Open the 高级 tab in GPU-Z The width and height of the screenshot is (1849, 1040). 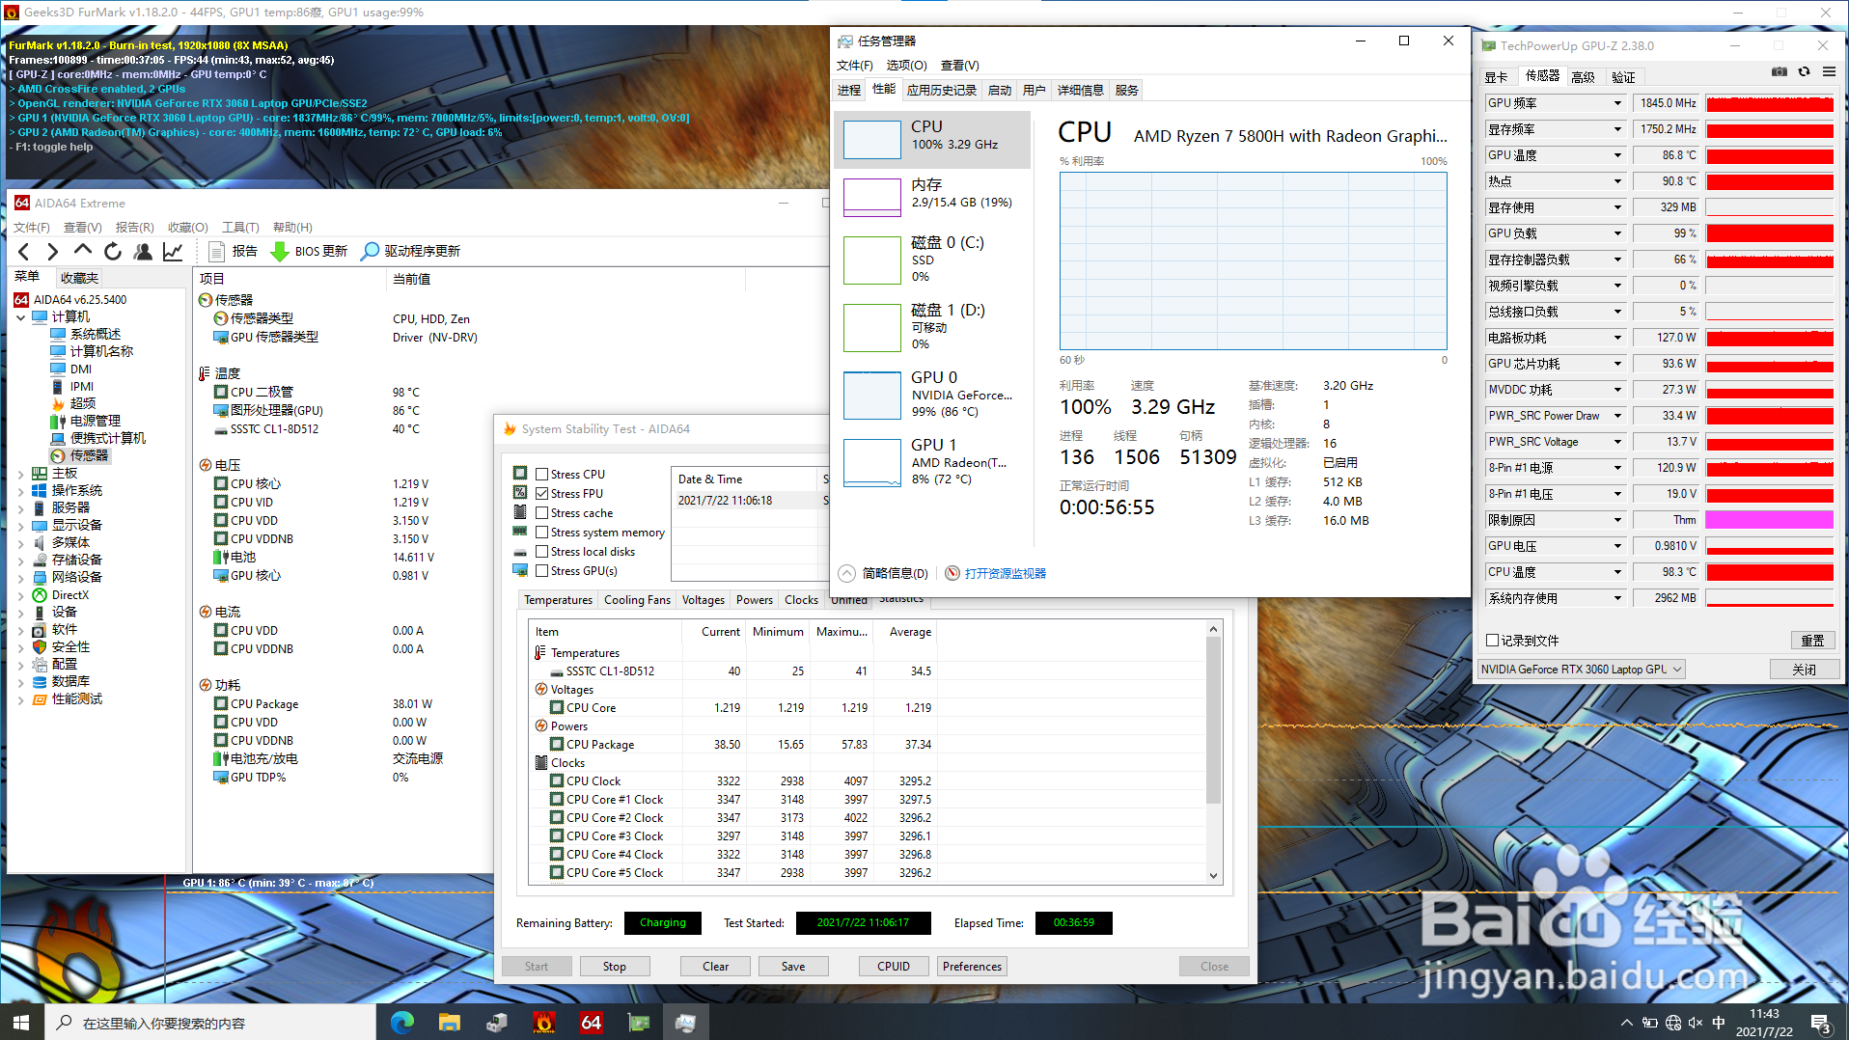tap(1584, 77)
